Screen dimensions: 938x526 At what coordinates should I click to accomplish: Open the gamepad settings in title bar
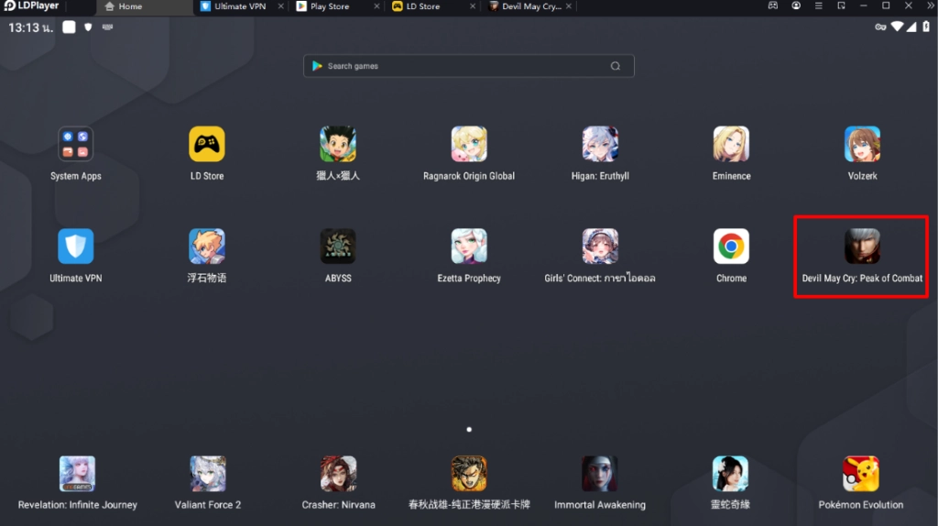point(773,6)
